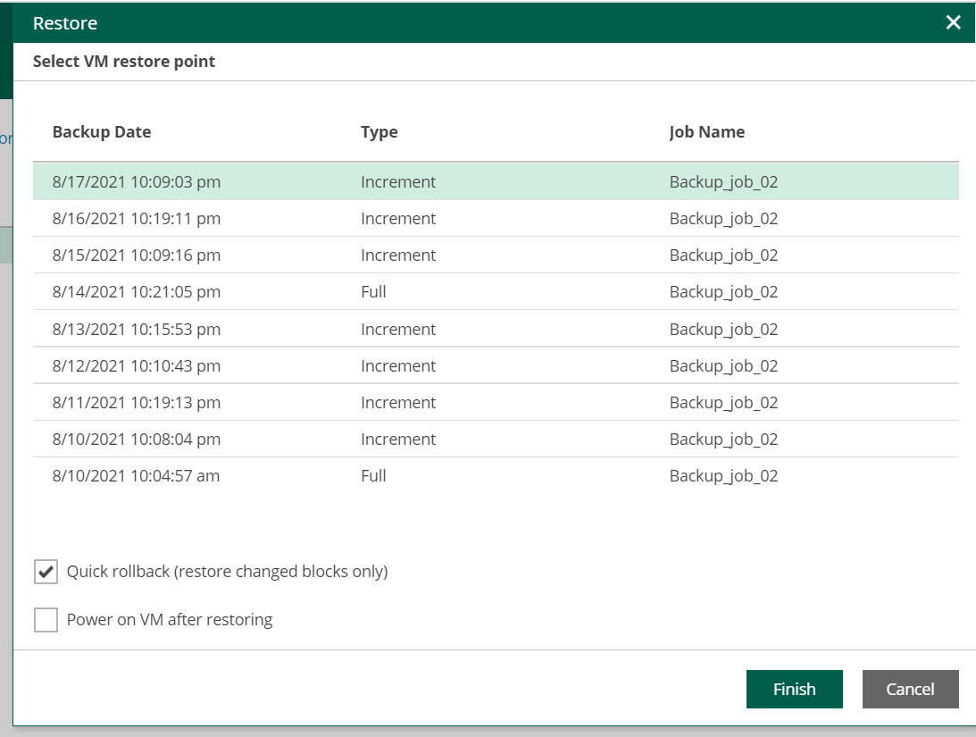This screenshot has height=737, width=976.
Task: Sort the list by Type column
Action: click(379, 131)
